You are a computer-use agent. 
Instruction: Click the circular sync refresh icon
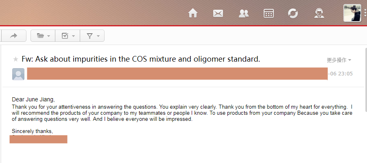pyautogui.click(x=293, y=13)
